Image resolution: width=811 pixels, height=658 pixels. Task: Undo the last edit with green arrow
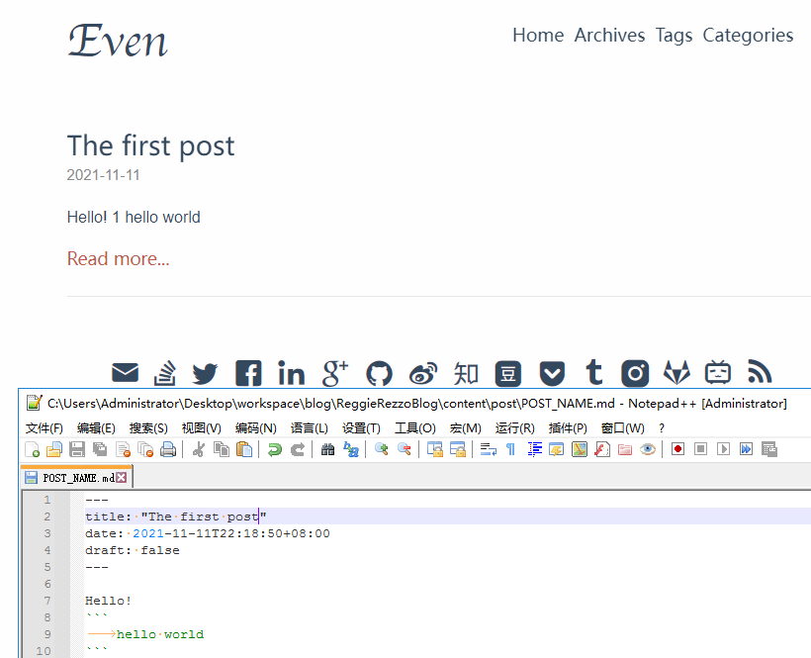[x=275, y=449]
